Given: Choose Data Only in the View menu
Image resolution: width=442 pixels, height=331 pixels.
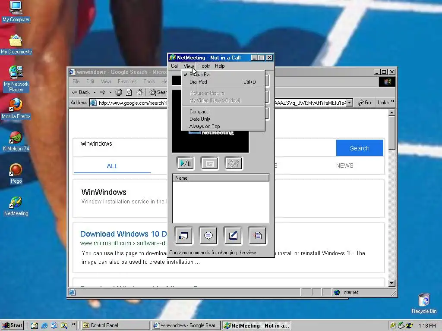Looking at the screenshot, I should (x=223, y=119).
